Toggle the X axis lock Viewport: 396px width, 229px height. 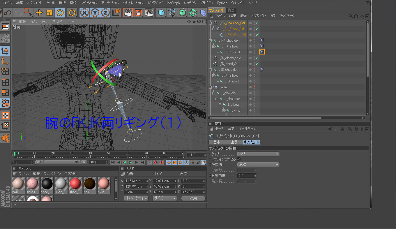pyautogui.click(x=84, y=13)
